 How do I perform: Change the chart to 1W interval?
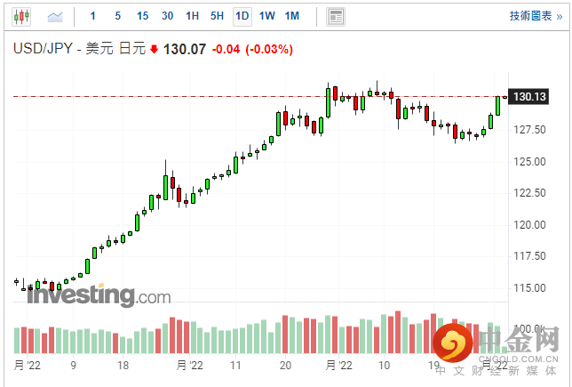coord(266,16)
